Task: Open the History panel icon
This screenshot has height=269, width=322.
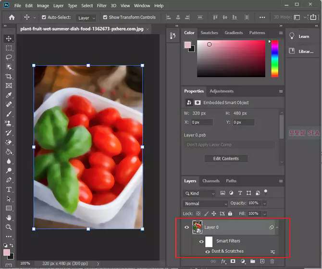Action: coord(173,36)
